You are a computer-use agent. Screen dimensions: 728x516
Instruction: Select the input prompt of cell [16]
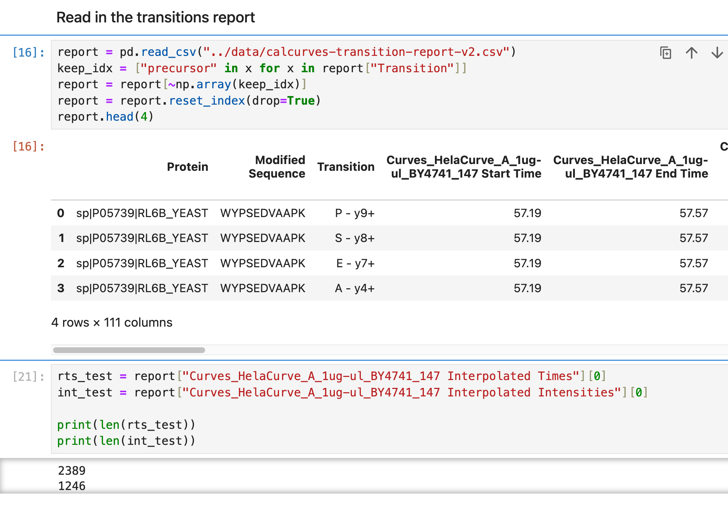28,53
